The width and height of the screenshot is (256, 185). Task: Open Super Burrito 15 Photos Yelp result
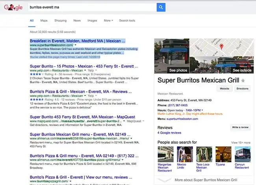84,66
